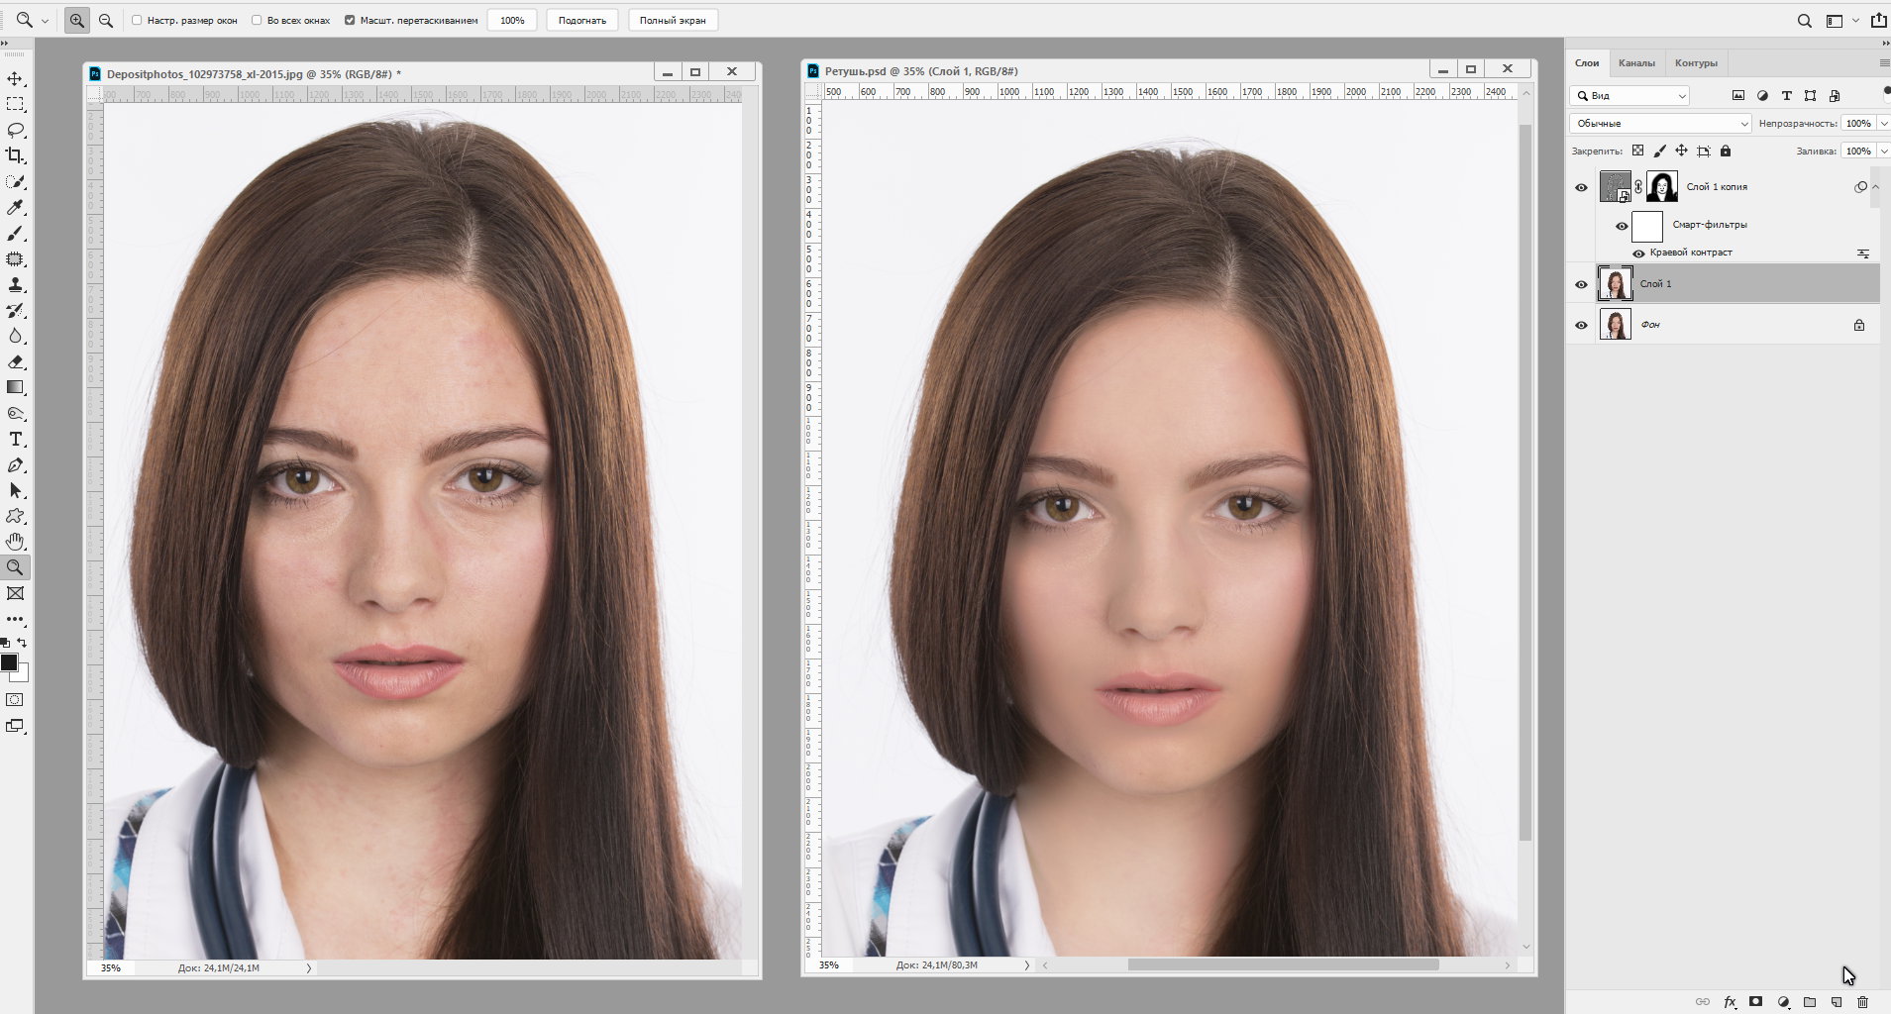
Task: Select the Move tool
Action: [15, 79]
